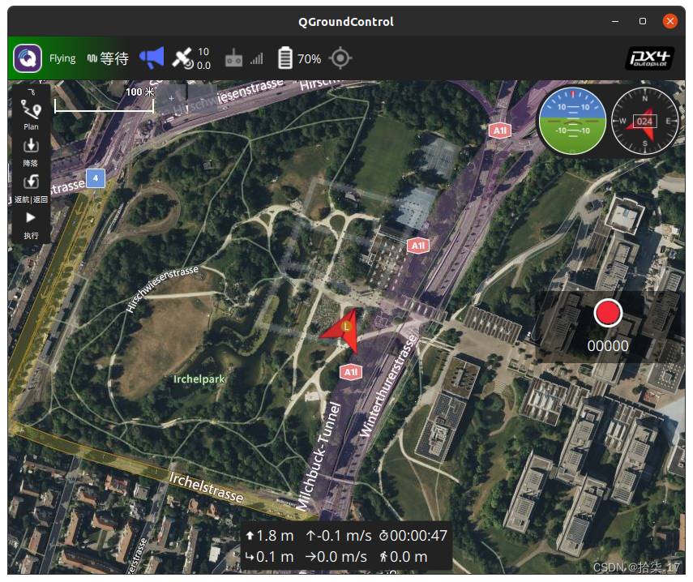Click the Flying status label
The width and height of the screenshot is (693, 582).
point(62,58)
